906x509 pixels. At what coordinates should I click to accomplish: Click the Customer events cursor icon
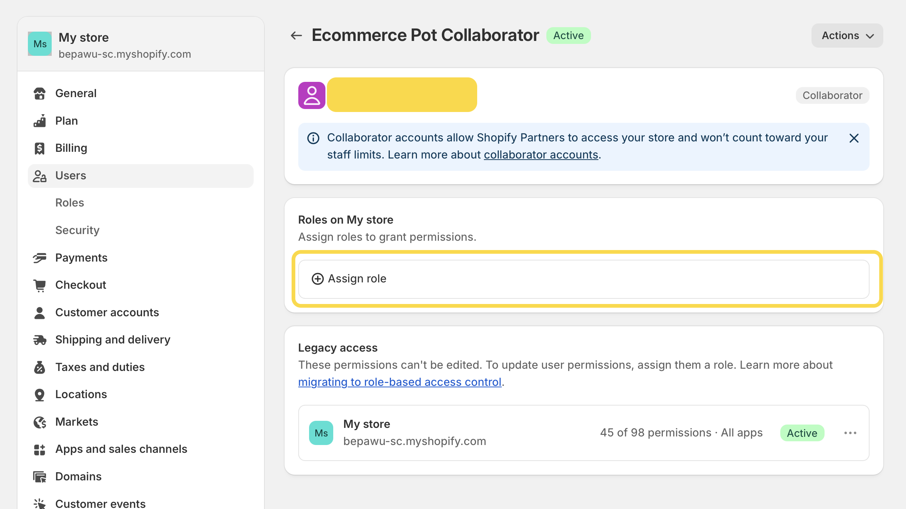click(39, 504)
